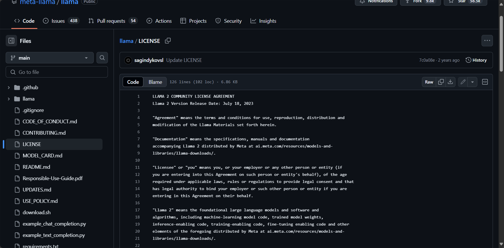Expand the .github folder chevron
Image resolution: width=504 pixels, height=248 pixels.
pos(9,87)
